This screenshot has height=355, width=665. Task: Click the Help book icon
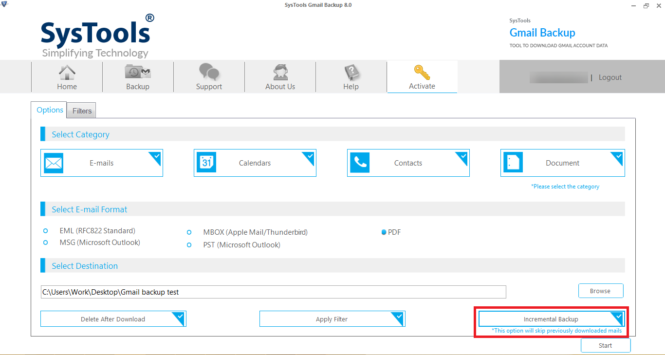351,72
